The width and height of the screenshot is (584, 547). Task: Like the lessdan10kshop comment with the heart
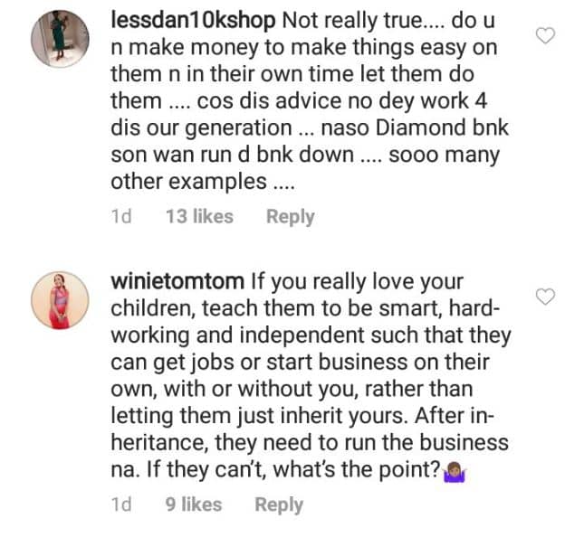point(546,35)
